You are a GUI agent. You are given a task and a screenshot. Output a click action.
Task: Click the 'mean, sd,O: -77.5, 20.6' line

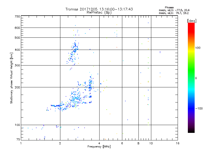tap(174, 10)
